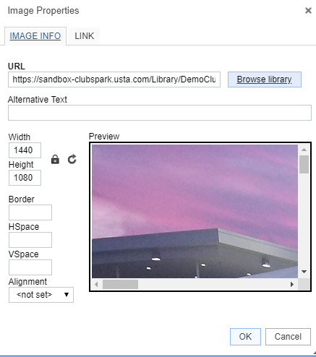Screen dimensions: 316x357
Task: Click the HSpace input box
Action: point(30,240)
